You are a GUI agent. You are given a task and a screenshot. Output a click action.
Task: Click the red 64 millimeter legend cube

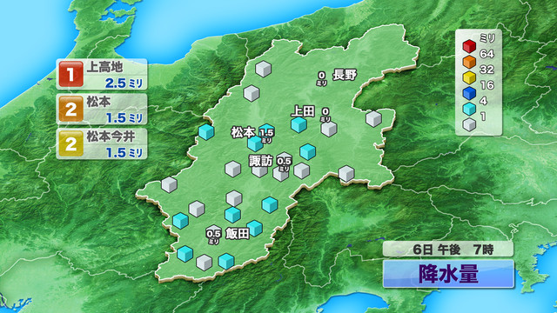[469, 46]
